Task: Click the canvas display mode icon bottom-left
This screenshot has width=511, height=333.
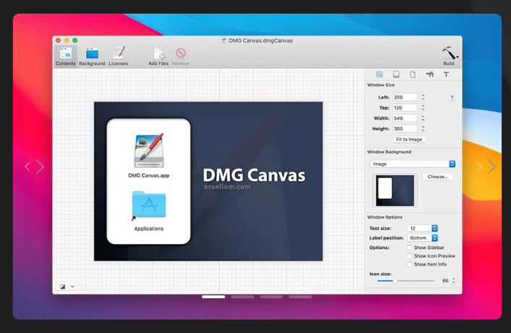Action: point(62,287)
